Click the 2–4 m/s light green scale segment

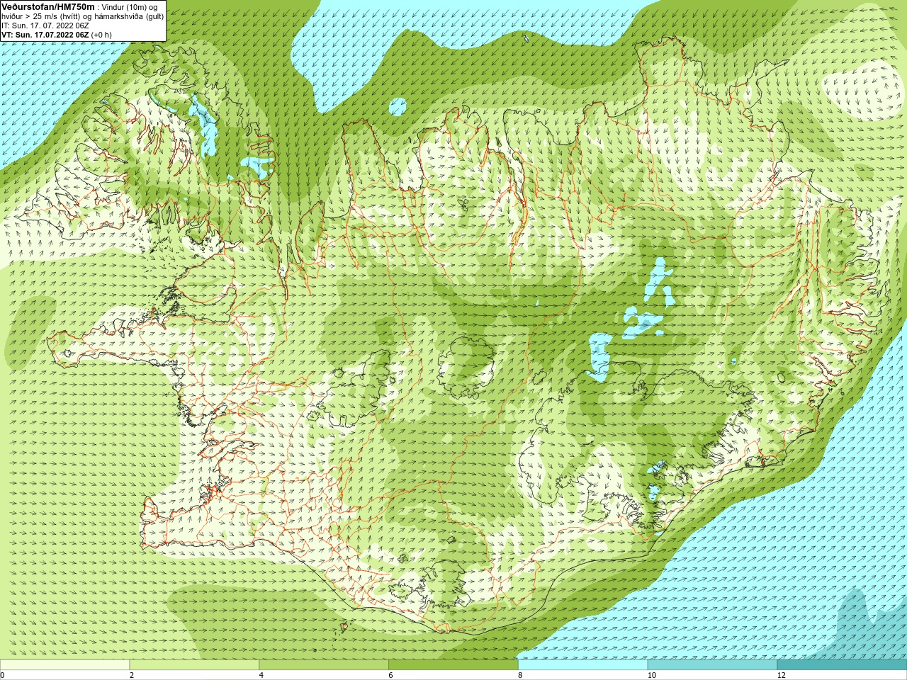[194, 665]
